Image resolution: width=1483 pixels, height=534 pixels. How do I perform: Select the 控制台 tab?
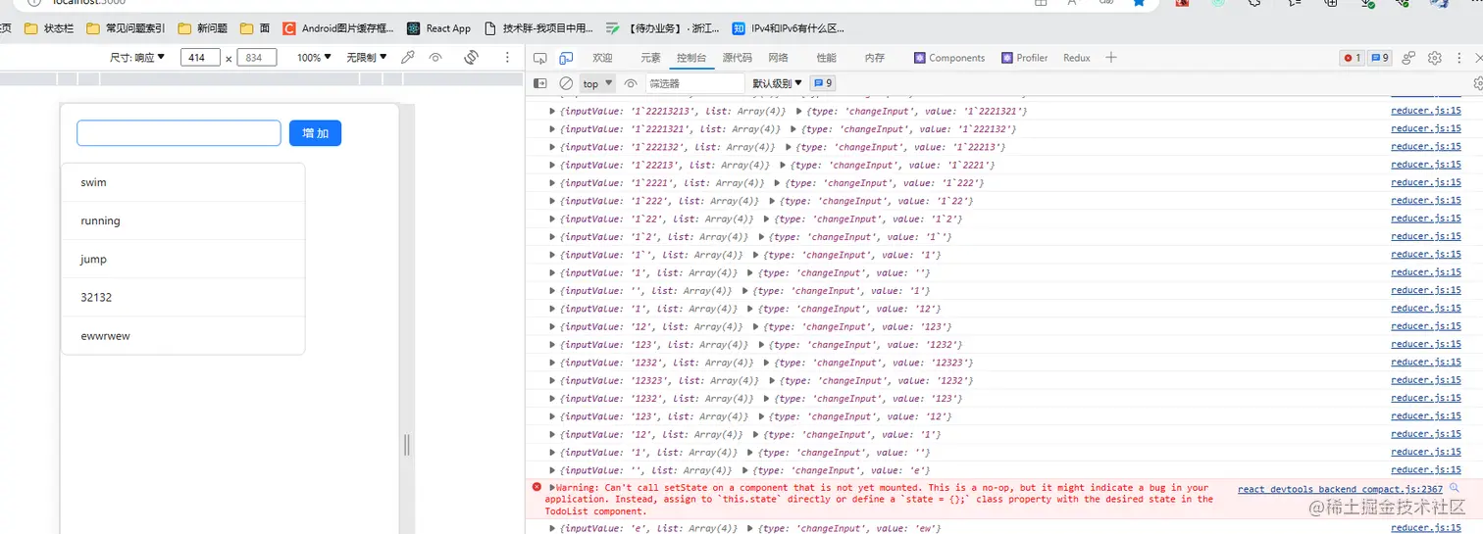(x=691, y=58)
